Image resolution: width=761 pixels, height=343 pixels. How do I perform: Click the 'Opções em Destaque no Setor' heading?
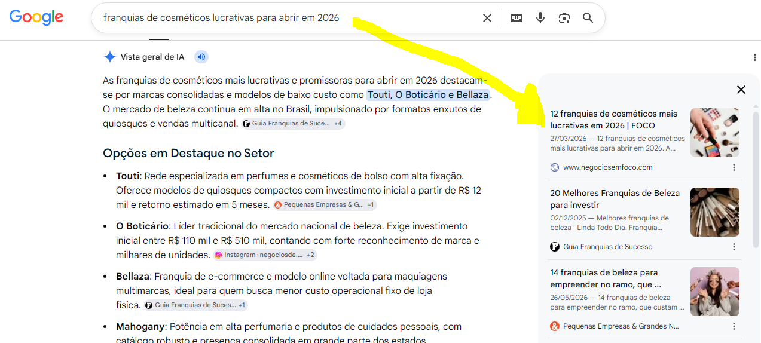coord(188,153)
